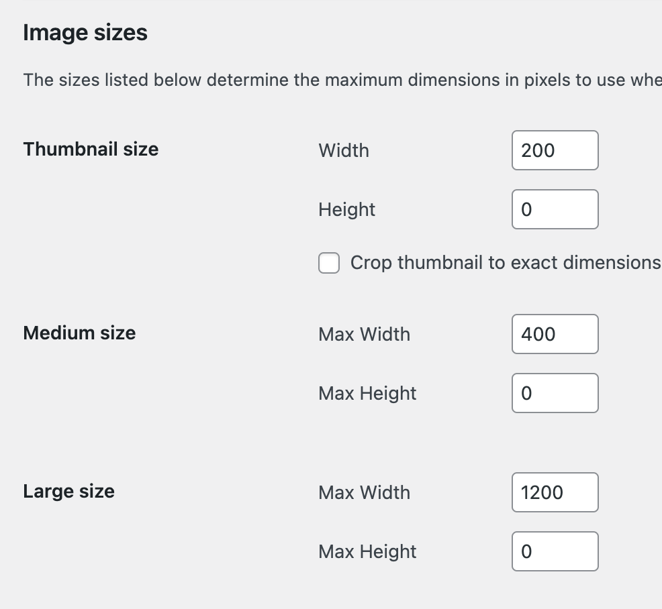Click the Max Height label for Medium size

[x=367, y=393]
